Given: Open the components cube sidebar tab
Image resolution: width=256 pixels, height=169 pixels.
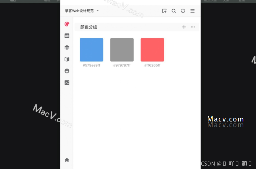Looking at the screenshot, I should point(67,59).
